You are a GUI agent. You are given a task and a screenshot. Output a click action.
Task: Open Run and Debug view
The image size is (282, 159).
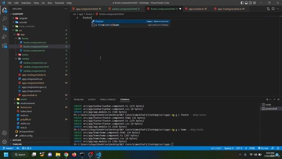(x=4, y=37)
